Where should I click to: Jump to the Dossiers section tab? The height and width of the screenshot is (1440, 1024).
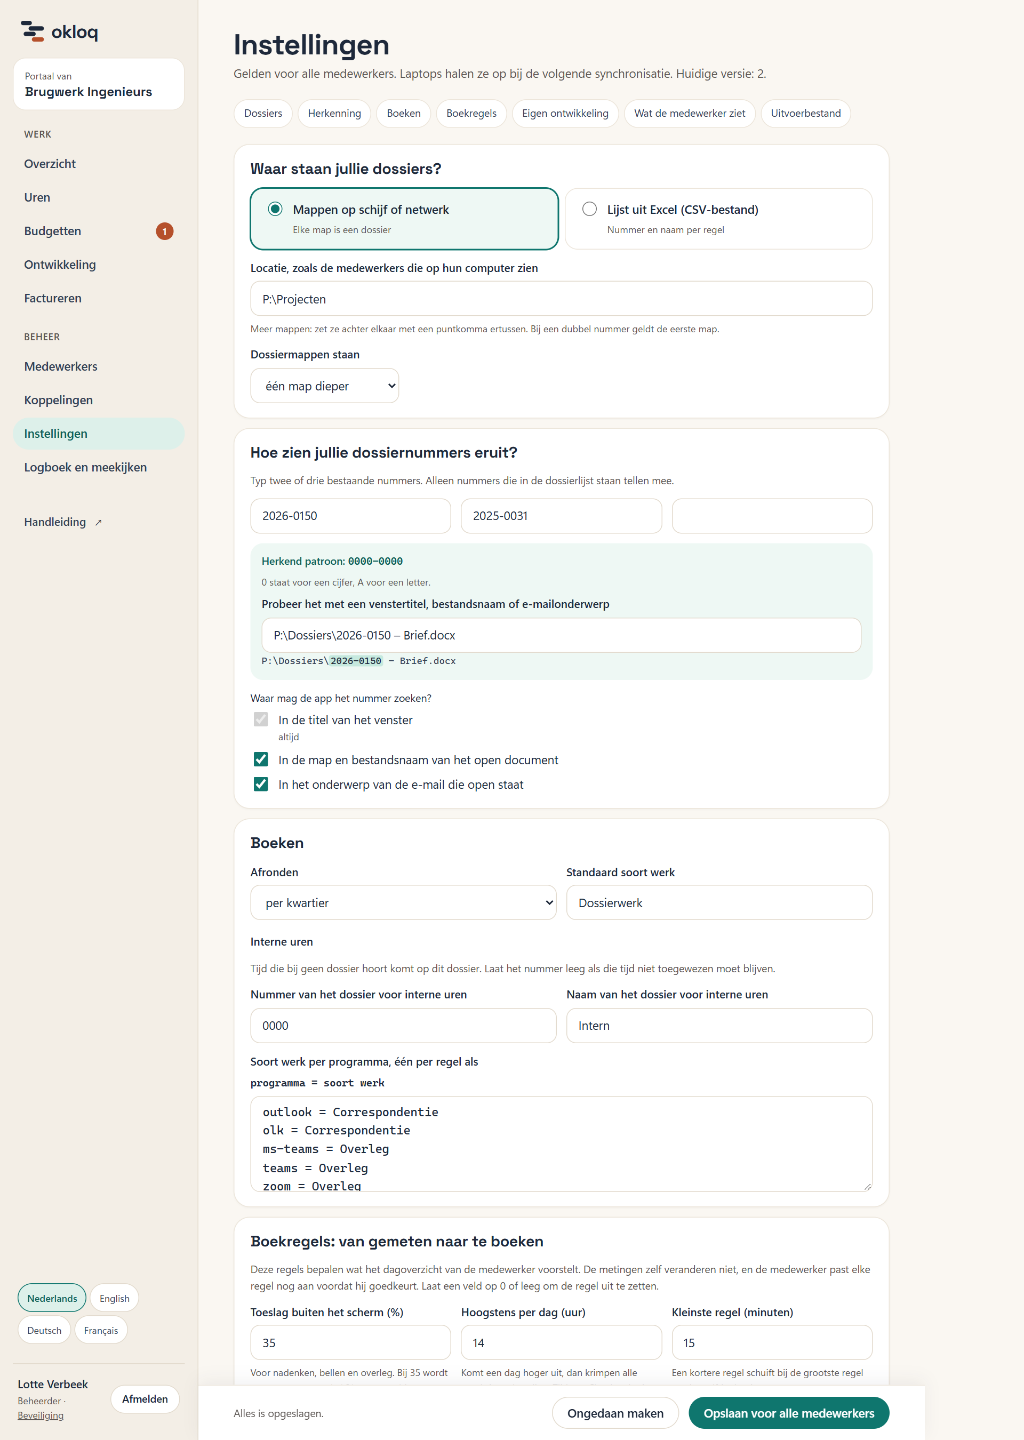click(x=263, y=114)
